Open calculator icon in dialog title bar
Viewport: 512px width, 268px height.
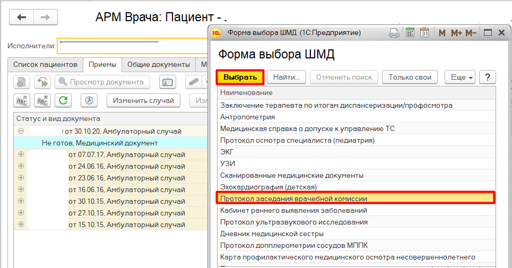(410, 33)
